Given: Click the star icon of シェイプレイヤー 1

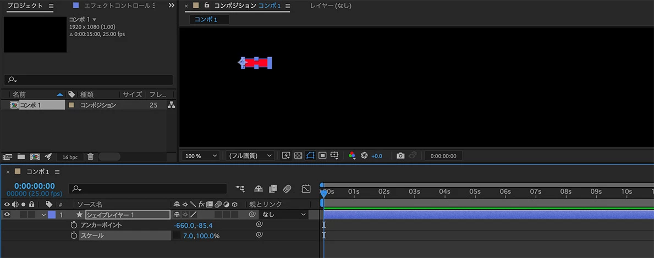Looking at the screenshot, I should point(79,215).
